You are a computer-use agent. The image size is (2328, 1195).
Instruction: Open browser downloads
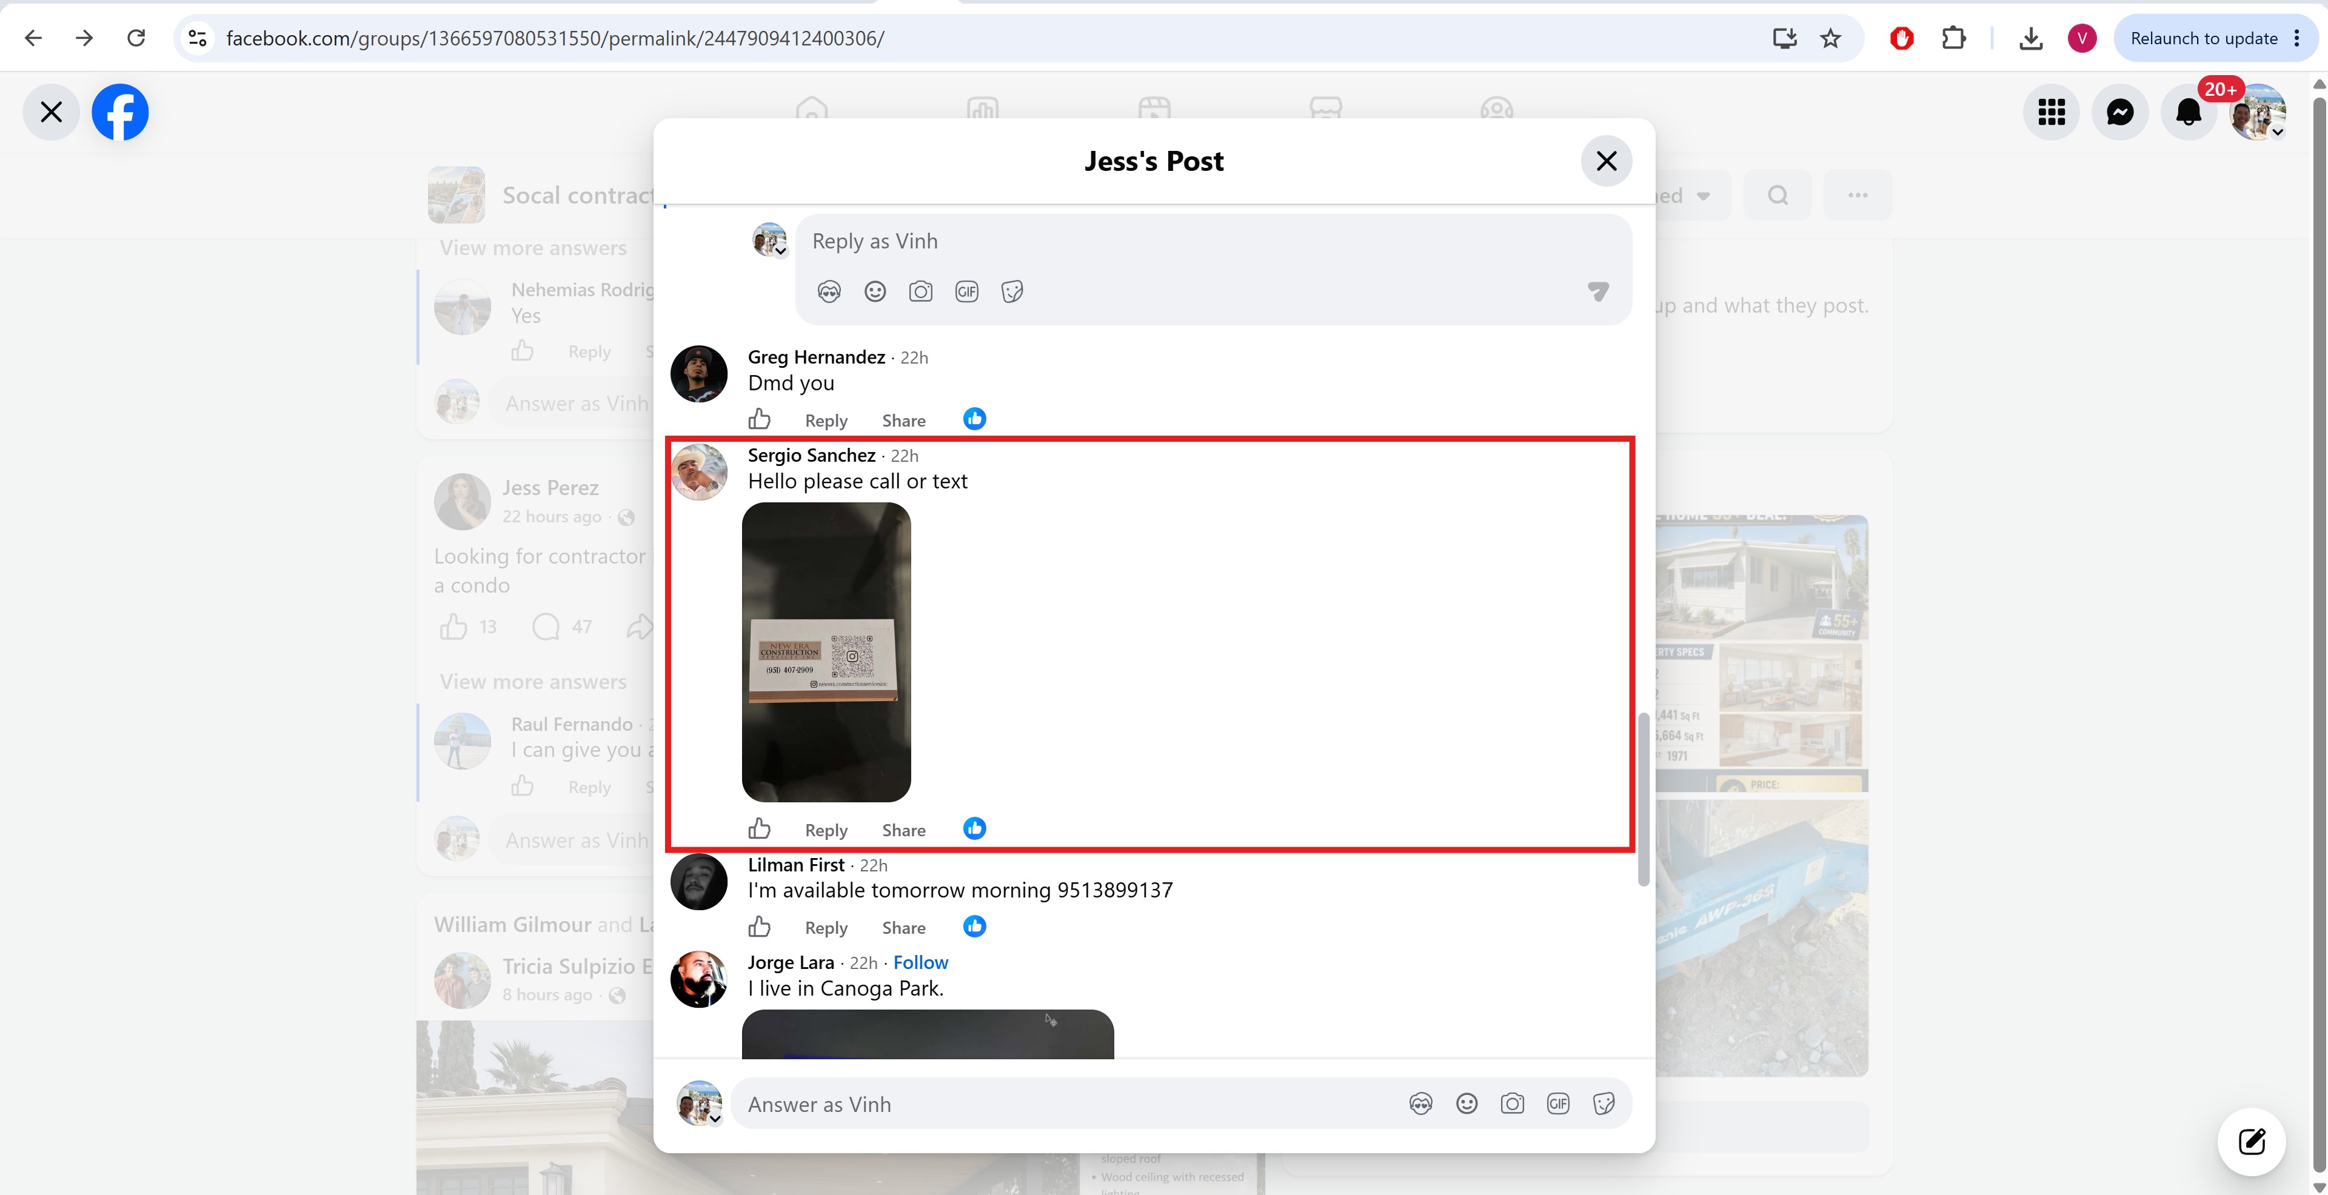tap(2031, 38)
